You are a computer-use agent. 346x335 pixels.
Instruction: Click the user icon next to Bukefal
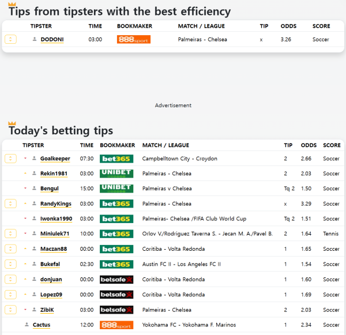pyautogui.click(x=34, y=264)
